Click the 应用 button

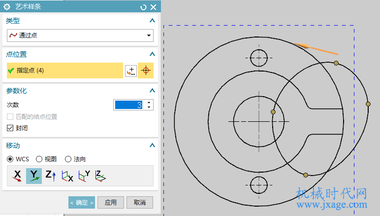tap(111, 202)
